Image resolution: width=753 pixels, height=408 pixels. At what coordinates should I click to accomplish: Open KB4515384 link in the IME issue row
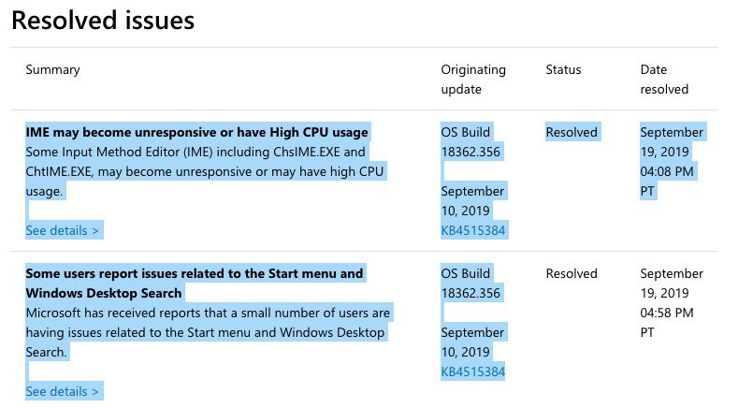pyautogui.click(x=473, y=230)
